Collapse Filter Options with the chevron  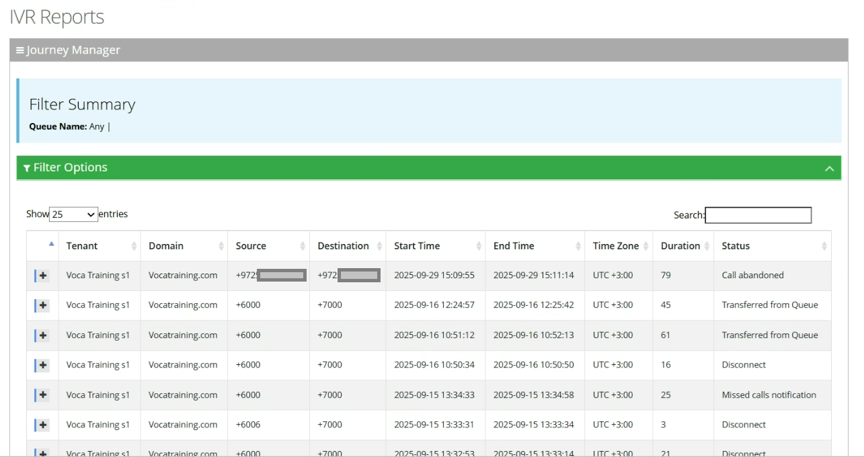click(x=829, y=168)
